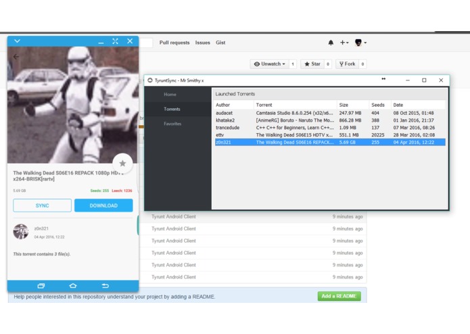Select the z0n321 Walking Dead S06E16 REPACK row
Viewport: 470px width, 334px height.
click(330, 142)
